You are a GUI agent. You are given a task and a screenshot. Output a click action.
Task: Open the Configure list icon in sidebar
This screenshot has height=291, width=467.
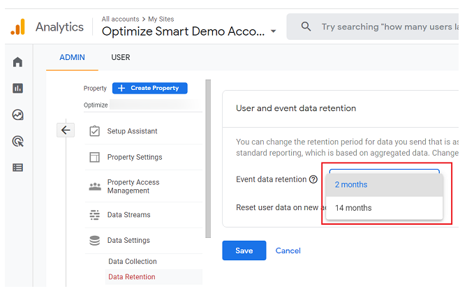(17, 167)
